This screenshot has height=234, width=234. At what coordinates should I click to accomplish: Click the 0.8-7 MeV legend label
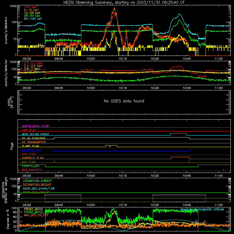(32, 69)
